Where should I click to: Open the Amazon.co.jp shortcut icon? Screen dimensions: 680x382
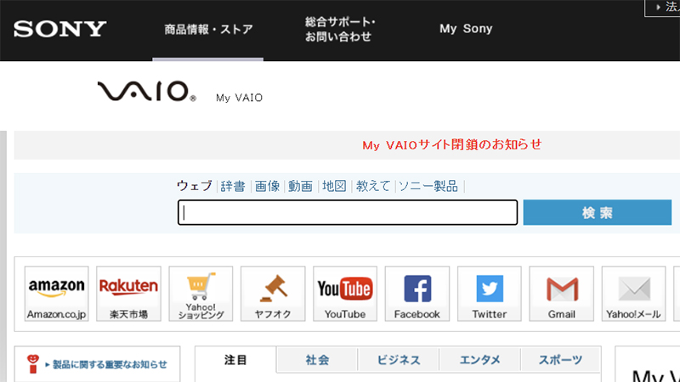[x=56, y=294]
